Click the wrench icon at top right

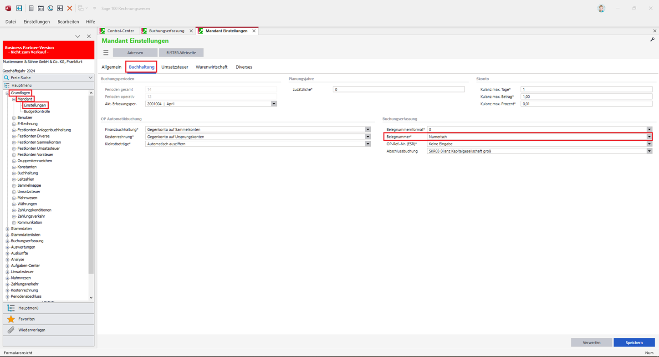click(652, 40)
